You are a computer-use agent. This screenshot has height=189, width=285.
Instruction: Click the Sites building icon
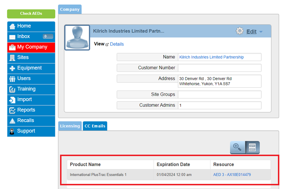(x=12, y=58)
